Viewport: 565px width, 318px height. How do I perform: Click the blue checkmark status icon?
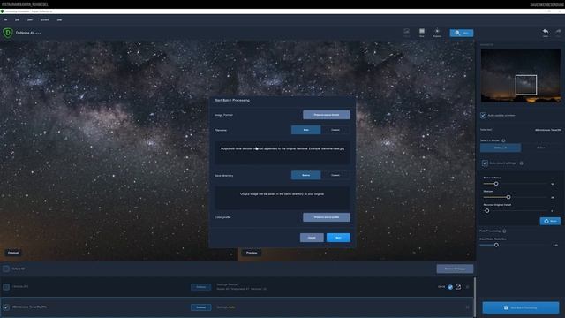pyautogui.click(x=450, y=287)
